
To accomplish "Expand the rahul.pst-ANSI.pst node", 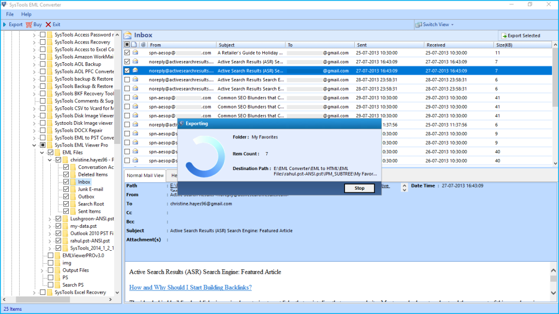I will pos(50,241).
